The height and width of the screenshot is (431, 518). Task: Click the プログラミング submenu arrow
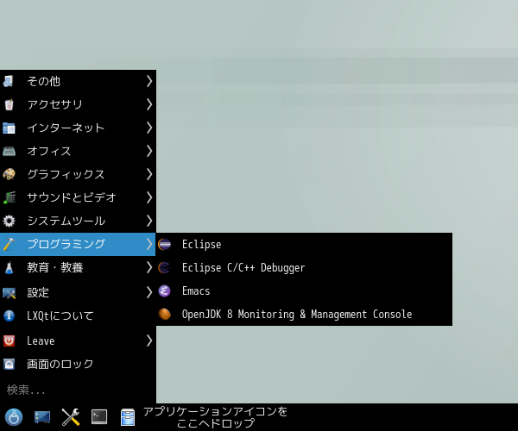click(149, 244)
